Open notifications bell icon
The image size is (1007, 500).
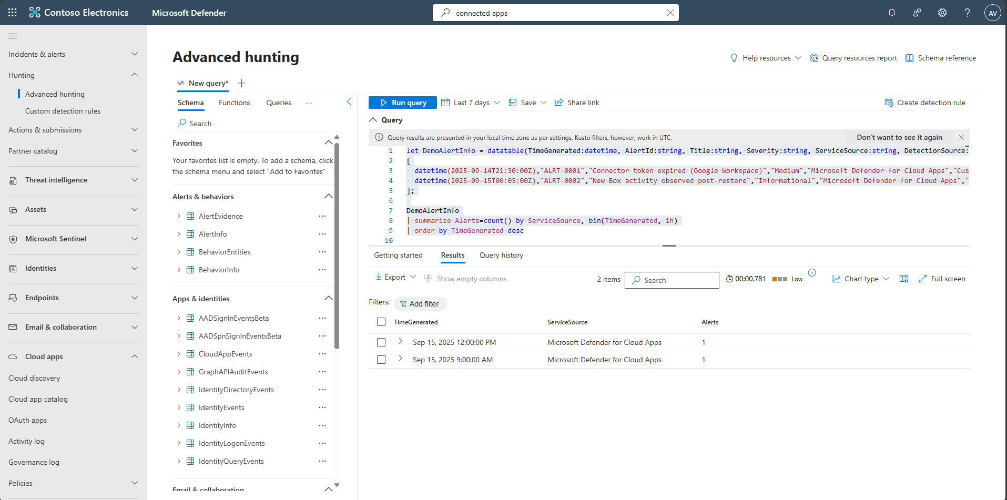(x=892, y=13)
